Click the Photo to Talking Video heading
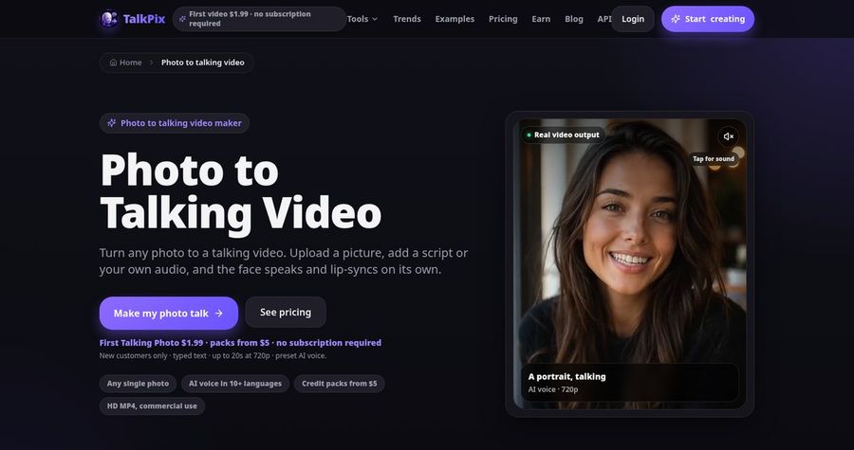854x450 pixels. pyautogui.click(x=240, y=191)
